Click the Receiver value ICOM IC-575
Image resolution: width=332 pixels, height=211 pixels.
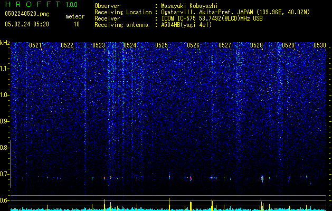click(x=179, y=18)
